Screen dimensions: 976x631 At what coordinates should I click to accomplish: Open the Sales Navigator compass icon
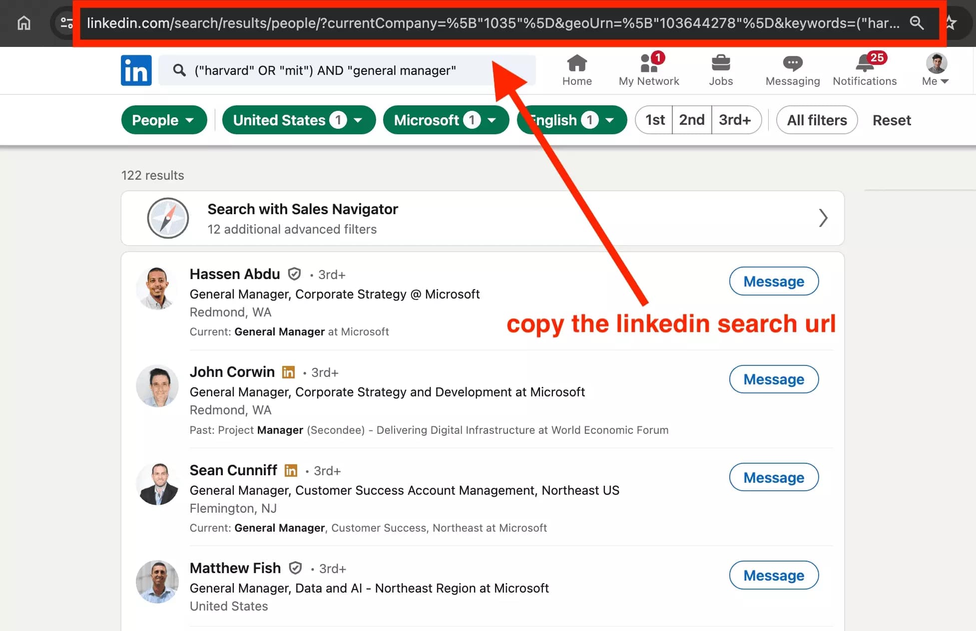(x=168, y=218)
